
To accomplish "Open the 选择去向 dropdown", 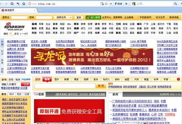I will [63, 17].
